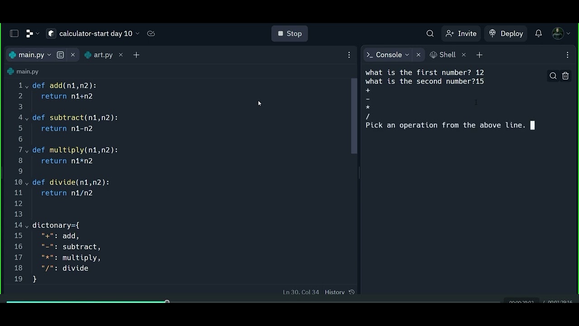Collapse the multiply function on line 7

point(27,150)
